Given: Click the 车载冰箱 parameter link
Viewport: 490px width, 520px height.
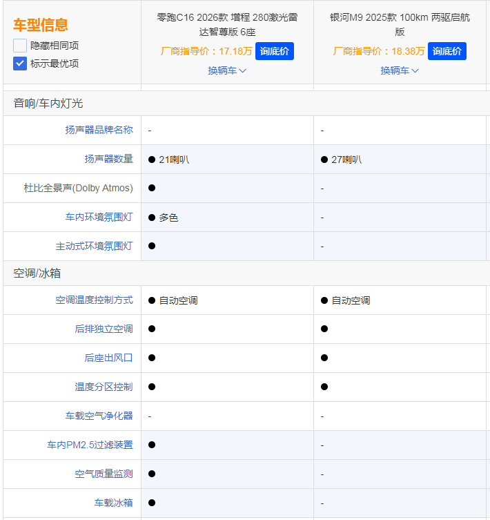Looking at the screenshot, I should (113, 503).
